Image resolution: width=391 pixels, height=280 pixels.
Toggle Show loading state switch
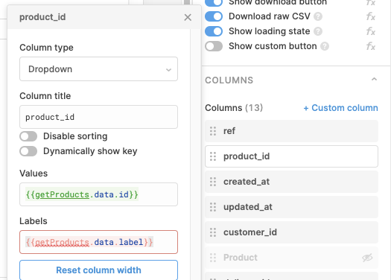[x=214, y=31]
